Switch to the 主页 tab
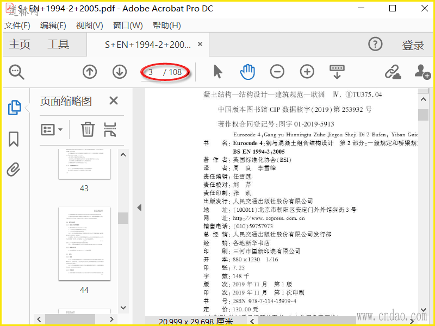The image size is (435, 326). click(x=20, y=45)
